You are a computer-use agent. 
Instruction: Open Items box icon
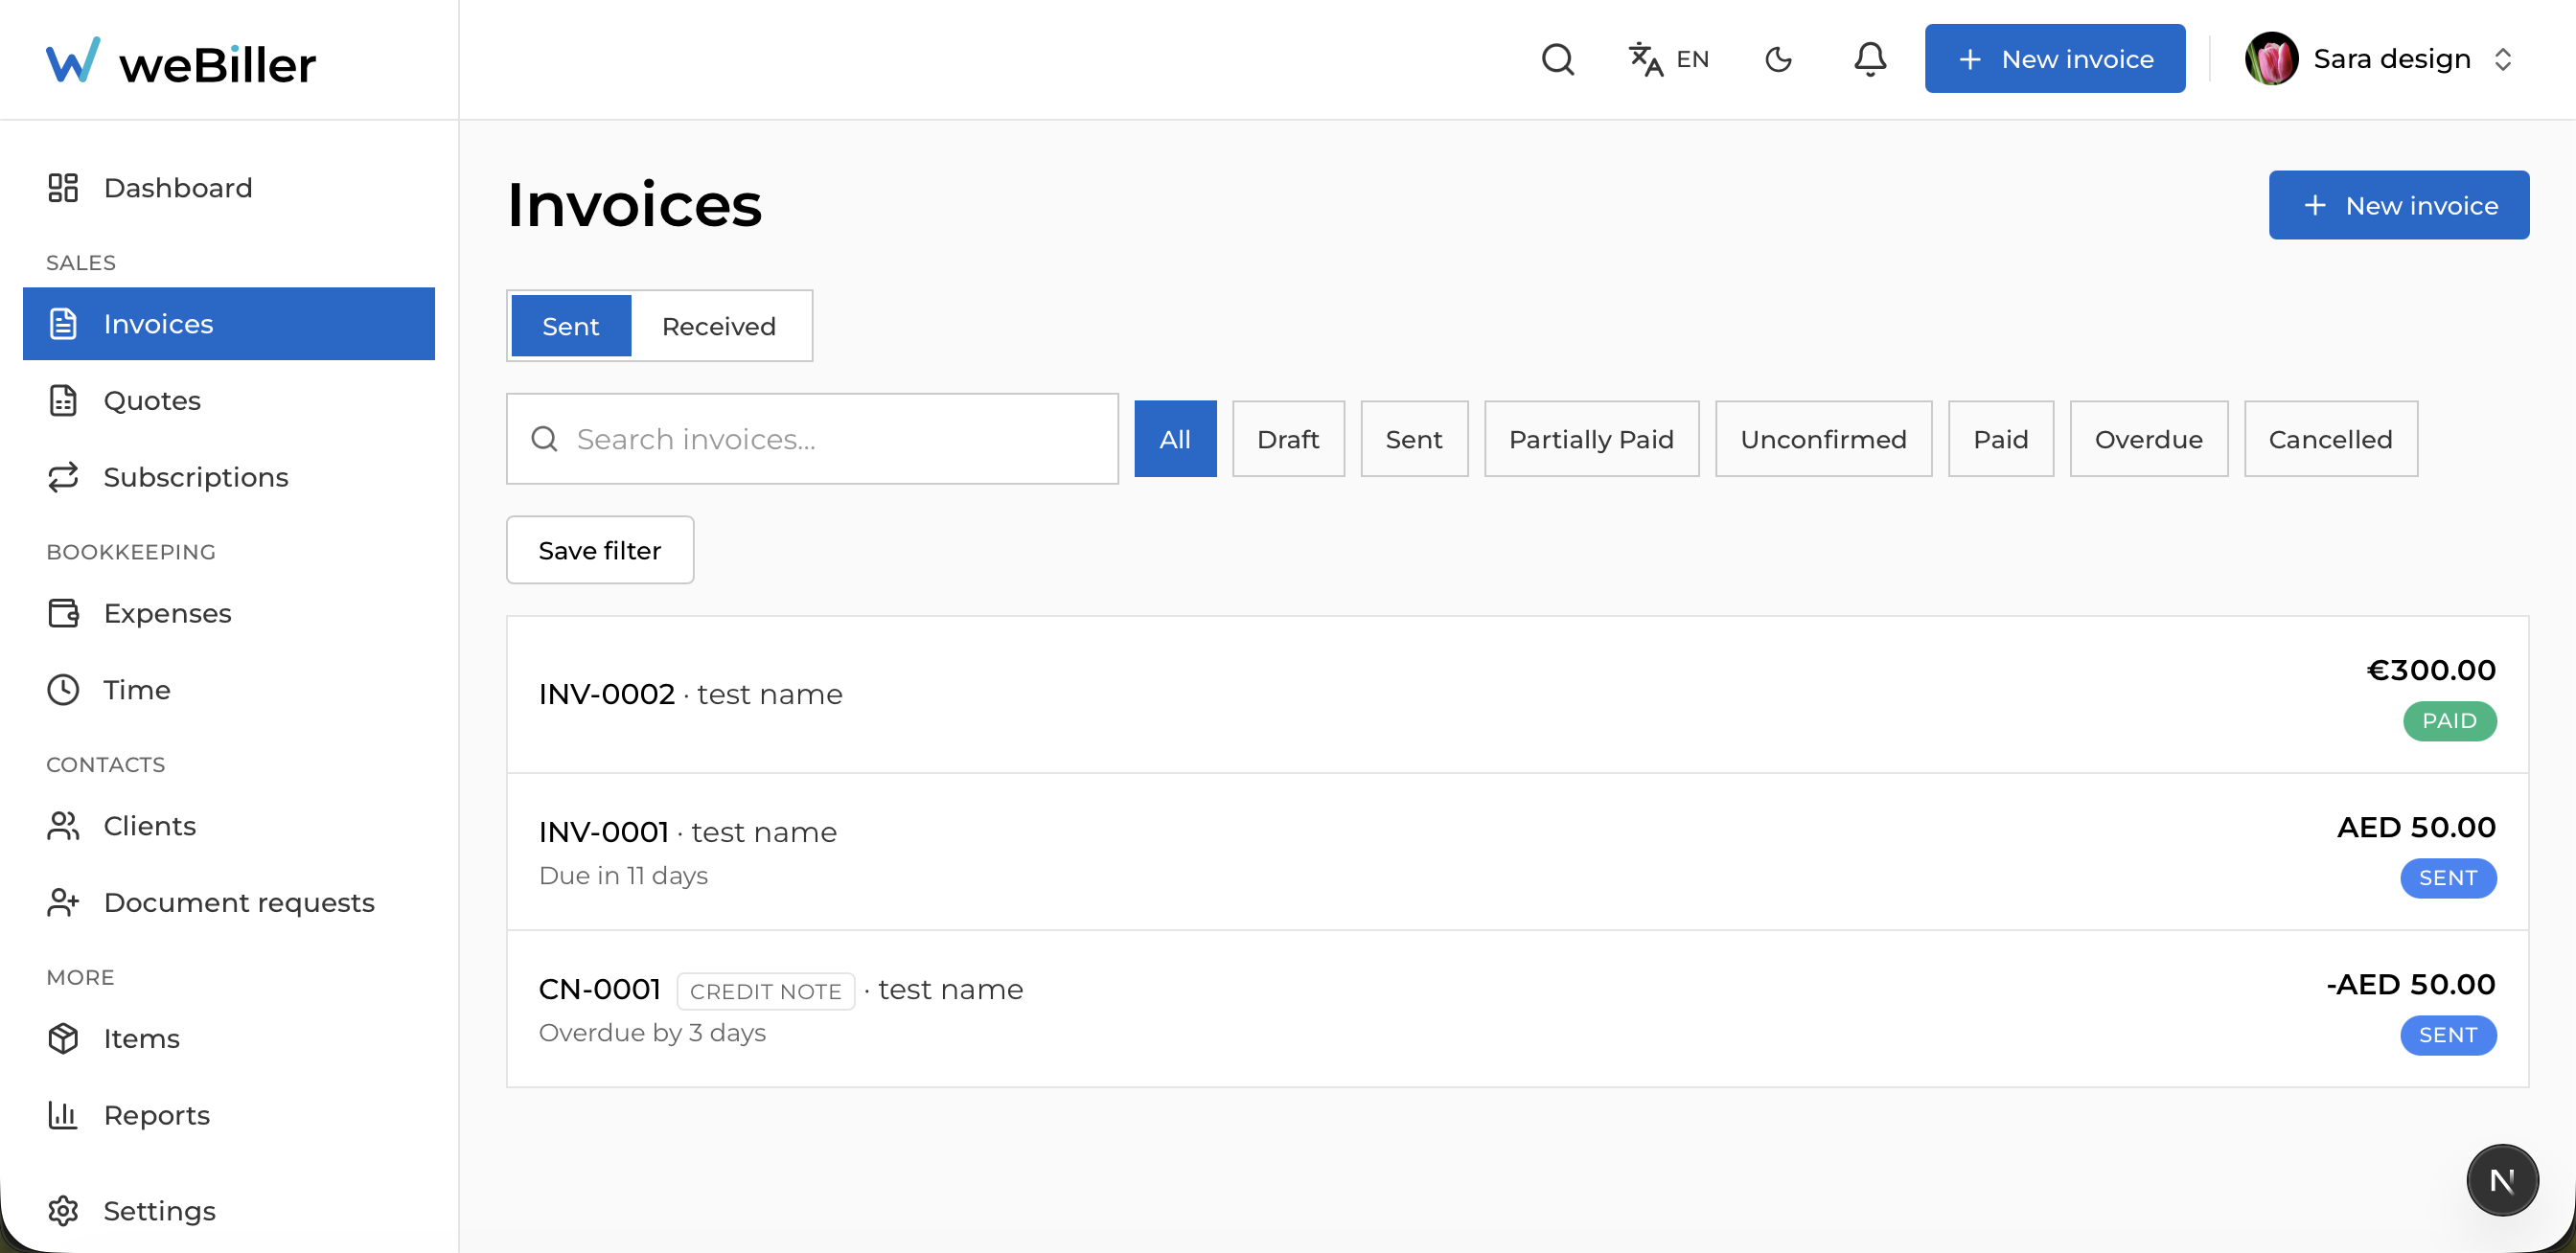(x=63, y=1038)
